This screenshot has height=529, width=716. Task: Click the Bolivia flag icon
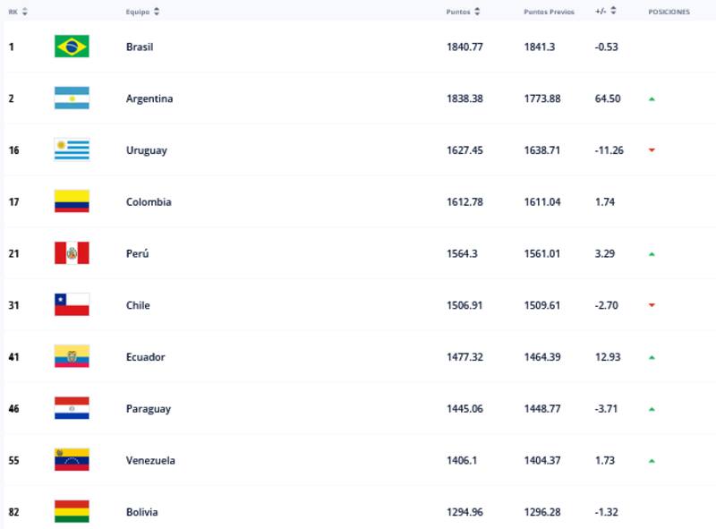click(72, 511)
